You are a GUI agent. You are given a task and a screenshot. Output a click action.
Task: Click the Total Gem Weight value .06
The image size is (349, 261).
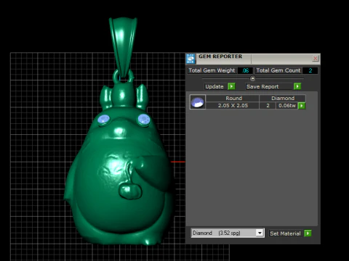pyautogui.click(x=245, y=70)
